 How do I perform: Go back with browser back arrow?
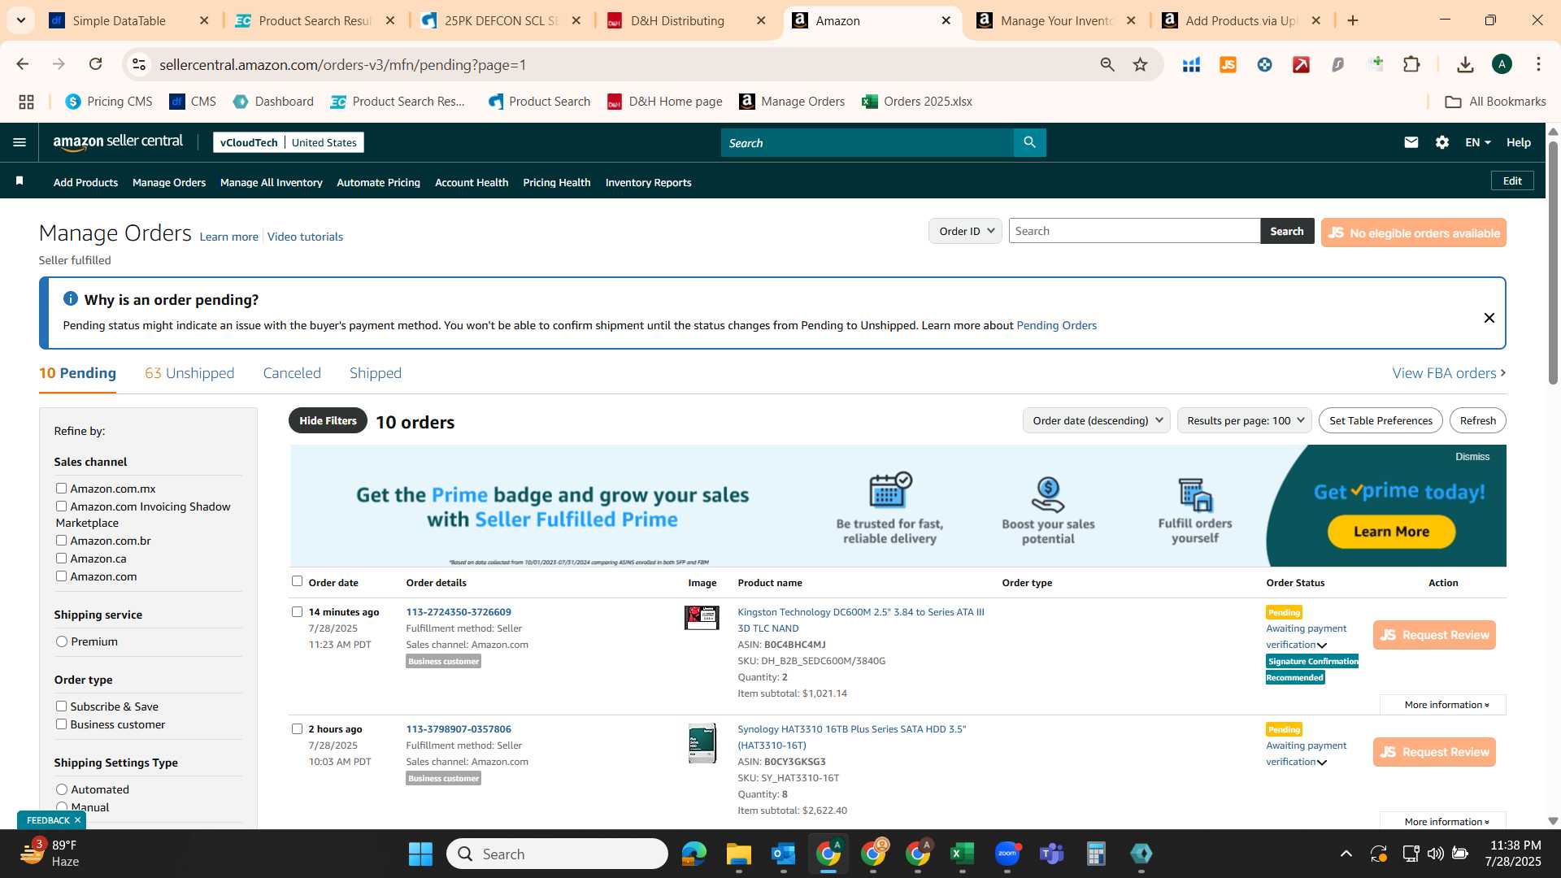pyautogui.click(x=22, y=64)
